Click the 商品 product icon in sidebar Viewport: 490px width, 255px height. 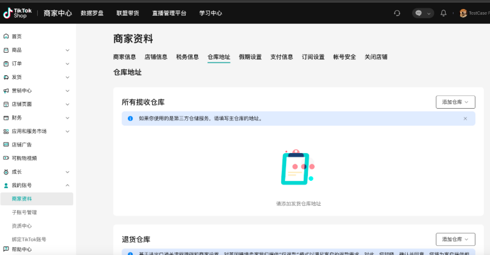(6, 50)
